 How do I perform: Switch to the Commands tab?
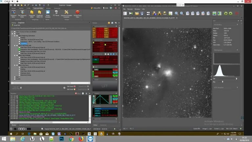click(x=103, y=125)
